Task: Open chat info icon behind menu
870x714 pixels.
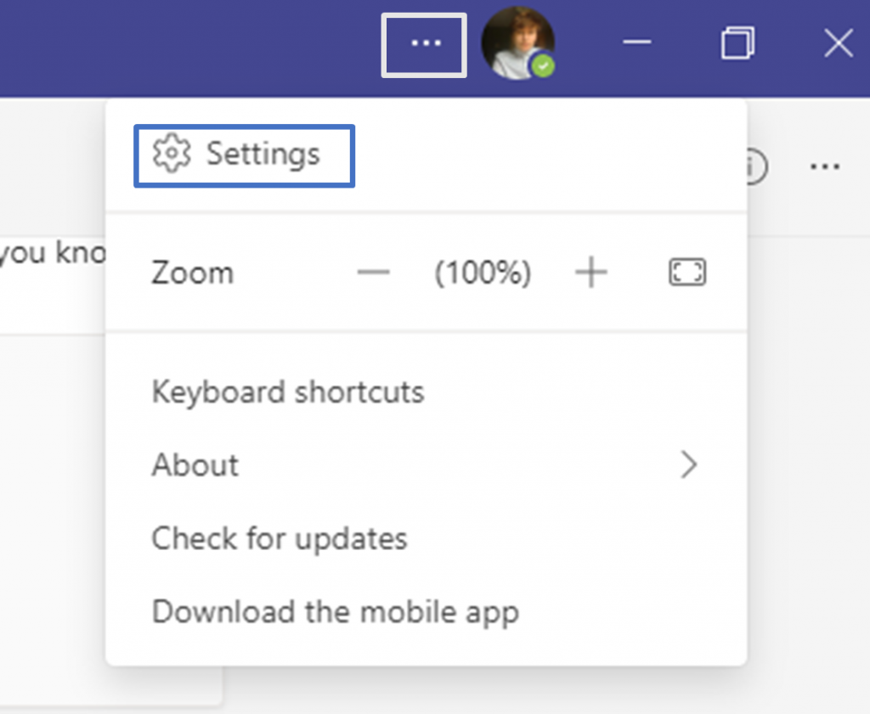Action: click(x=757, y=166)
